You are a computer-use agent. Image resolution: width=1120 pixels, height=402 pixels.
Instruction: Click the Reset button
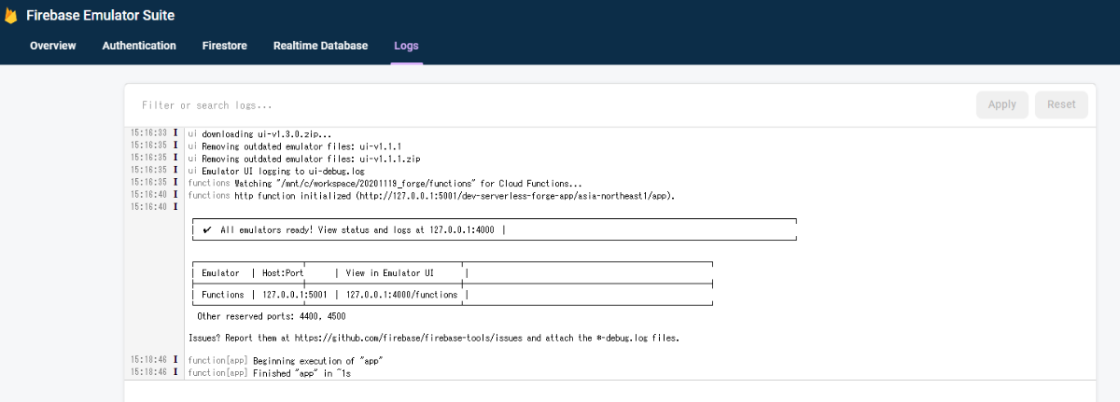click(1061, 104)
